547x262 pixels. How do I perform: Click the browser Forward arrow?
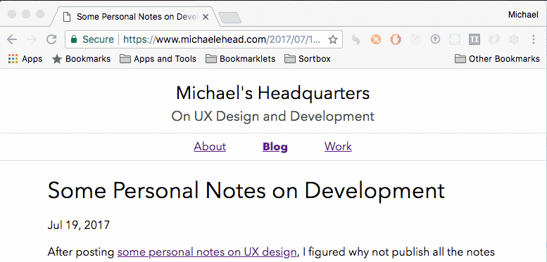32,39
